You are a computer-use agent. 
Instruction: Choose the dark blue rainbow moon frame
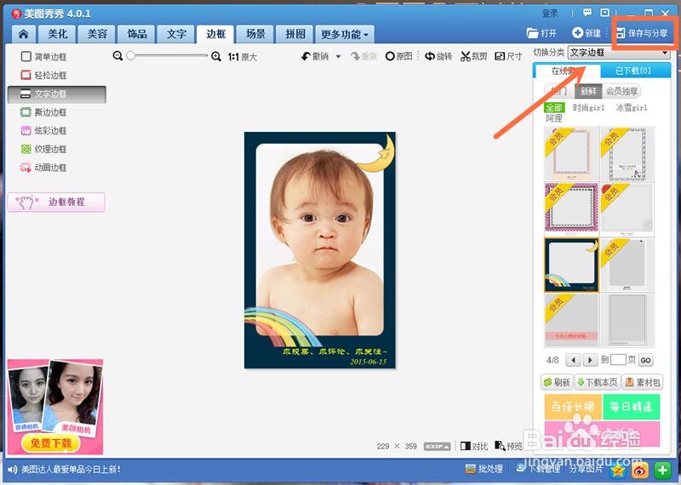pos(571,265)
